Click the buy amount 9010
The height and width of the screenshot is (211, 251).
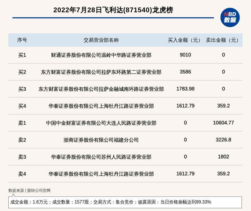tap(185, 55)
